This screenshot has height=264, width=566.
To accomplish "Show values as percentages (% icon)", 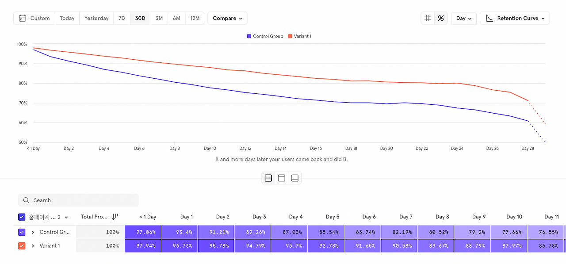I will [441, 18].
